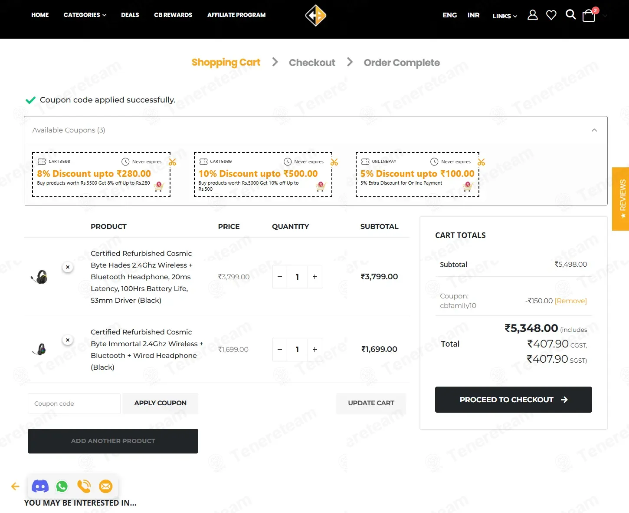Remove Cosmic Byte Immortal headphone from cart
Image resolution: width=629 pixels, height=513 pixels.
point(68,340)
